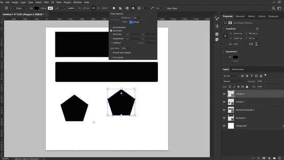Screen dimensions: 284x160
Task: Switch to the Character tab
Action: (240, 16)
